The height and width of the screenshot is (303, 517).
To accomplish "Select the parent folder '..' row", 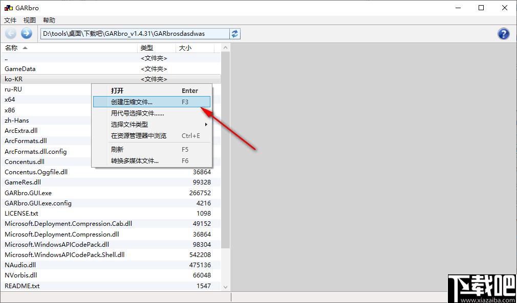I will click(x=111, y=58).
